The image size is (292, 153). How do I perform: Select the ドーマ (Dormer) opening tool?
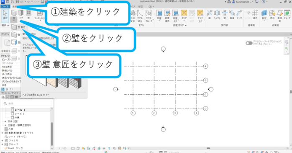point(239,15)
